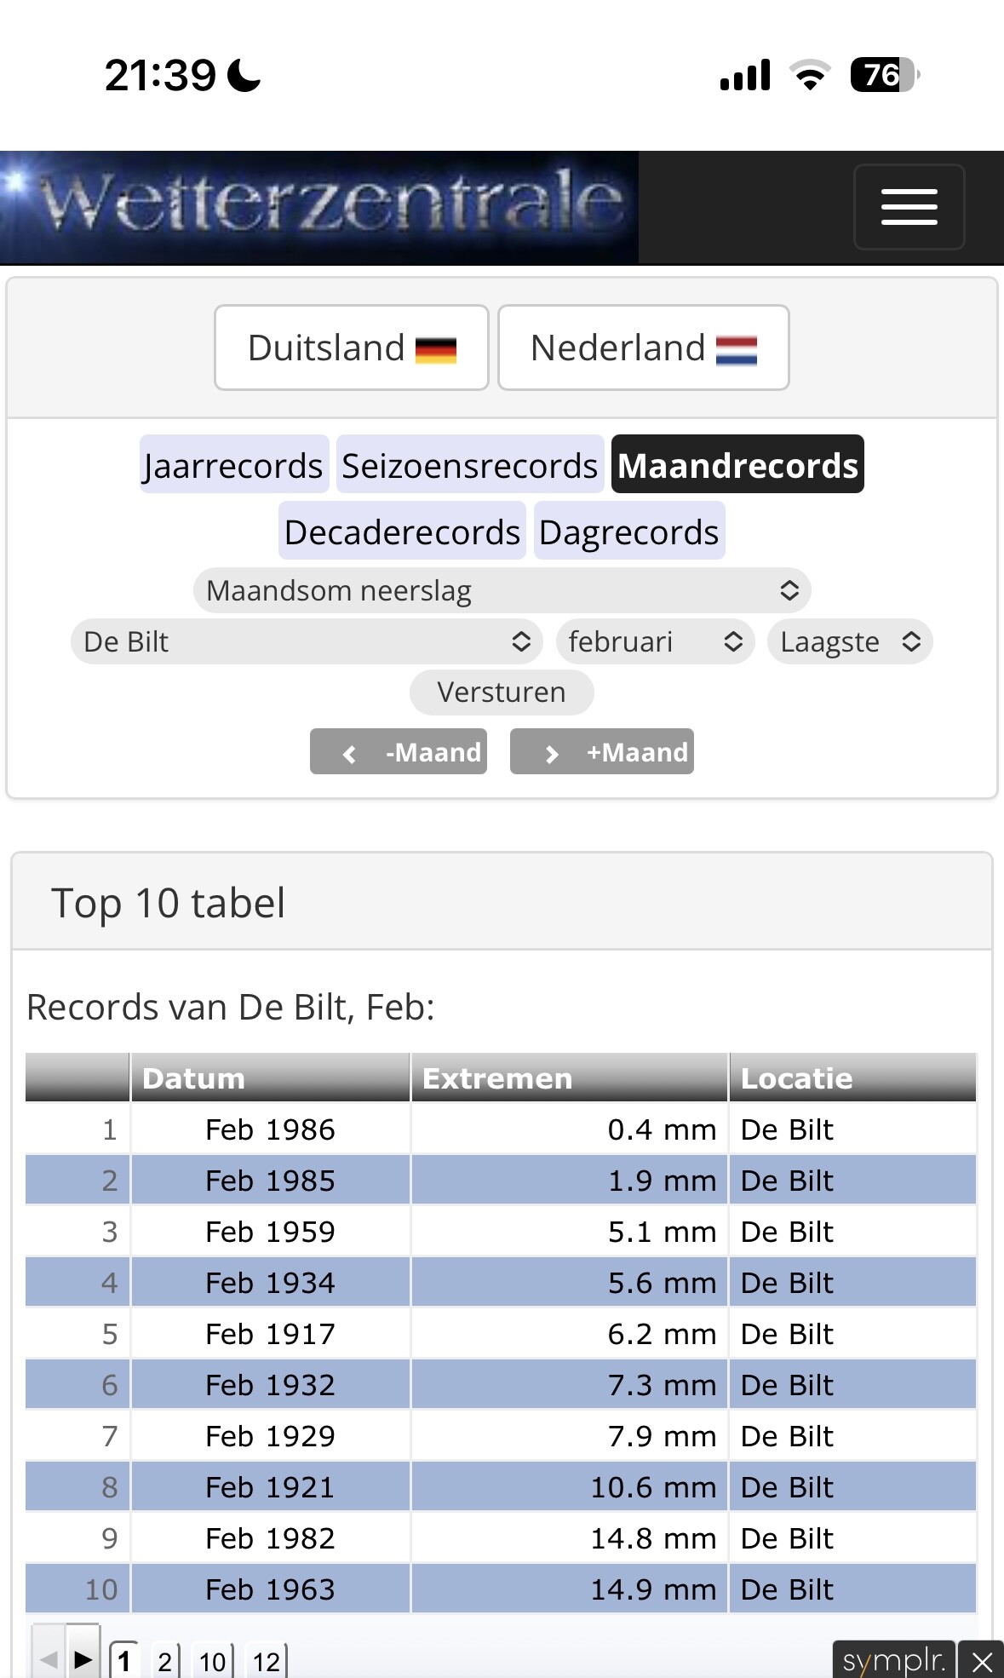Select Nederland with Dutch flag
This screenshot has width=1004, height=1678.
(x=643, y=348)
